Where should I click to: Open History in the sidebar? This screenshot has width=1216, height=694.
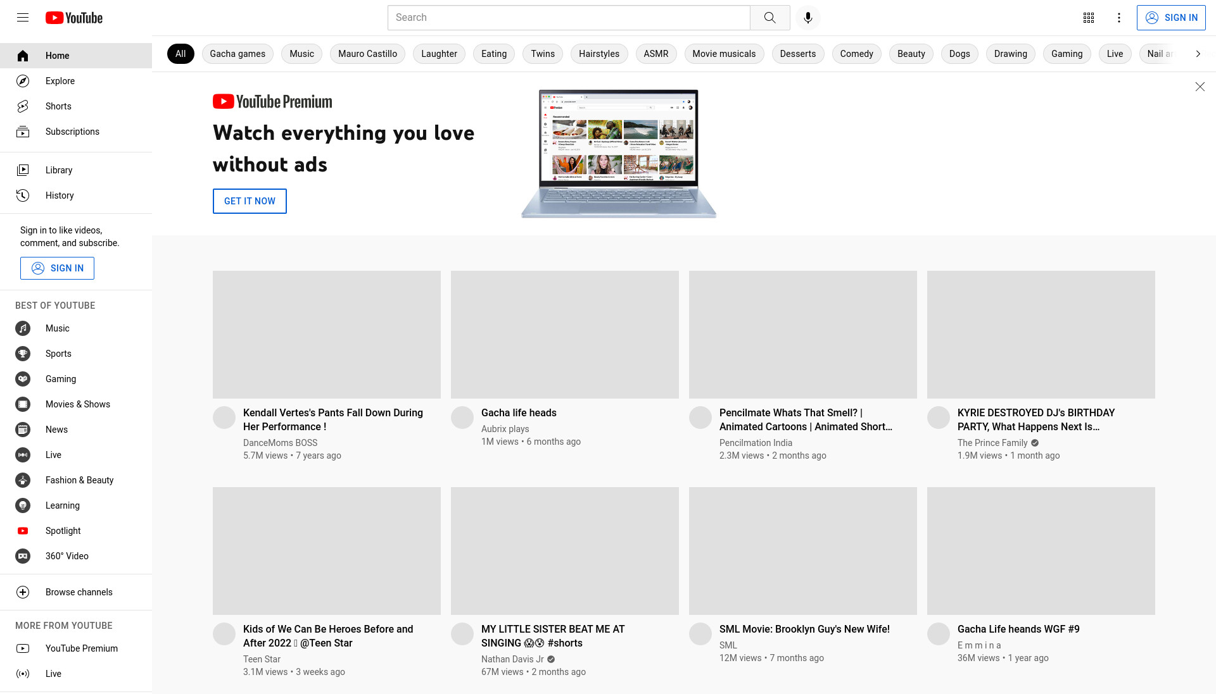[76, 195]
